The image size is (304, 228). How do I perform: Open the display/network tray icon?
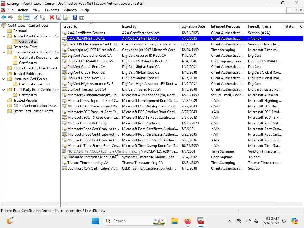tap(248, 221)
